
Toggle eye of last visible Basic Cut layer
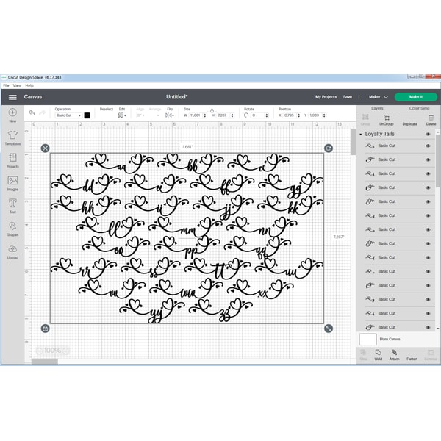point(428,327)
